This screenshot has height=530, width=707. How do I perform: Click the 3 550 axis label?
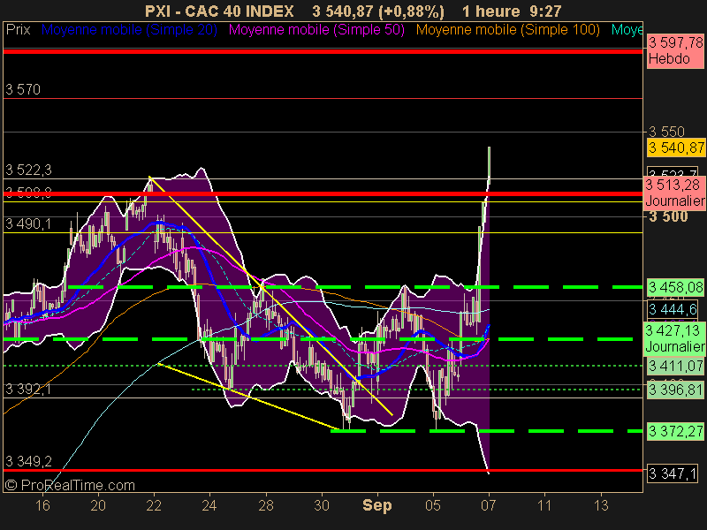coord(666,132)
